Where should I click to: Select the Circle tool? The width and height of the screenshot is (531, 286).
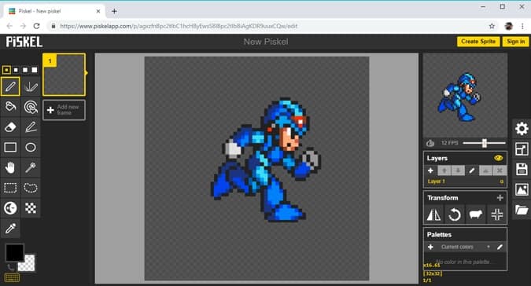(31, 148)
